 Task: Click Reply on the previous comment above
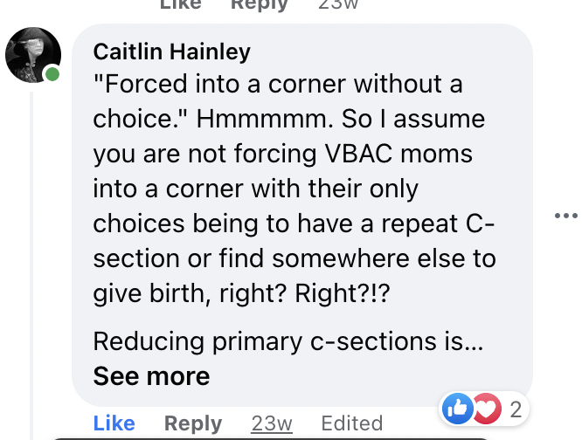tap(259, 5)
